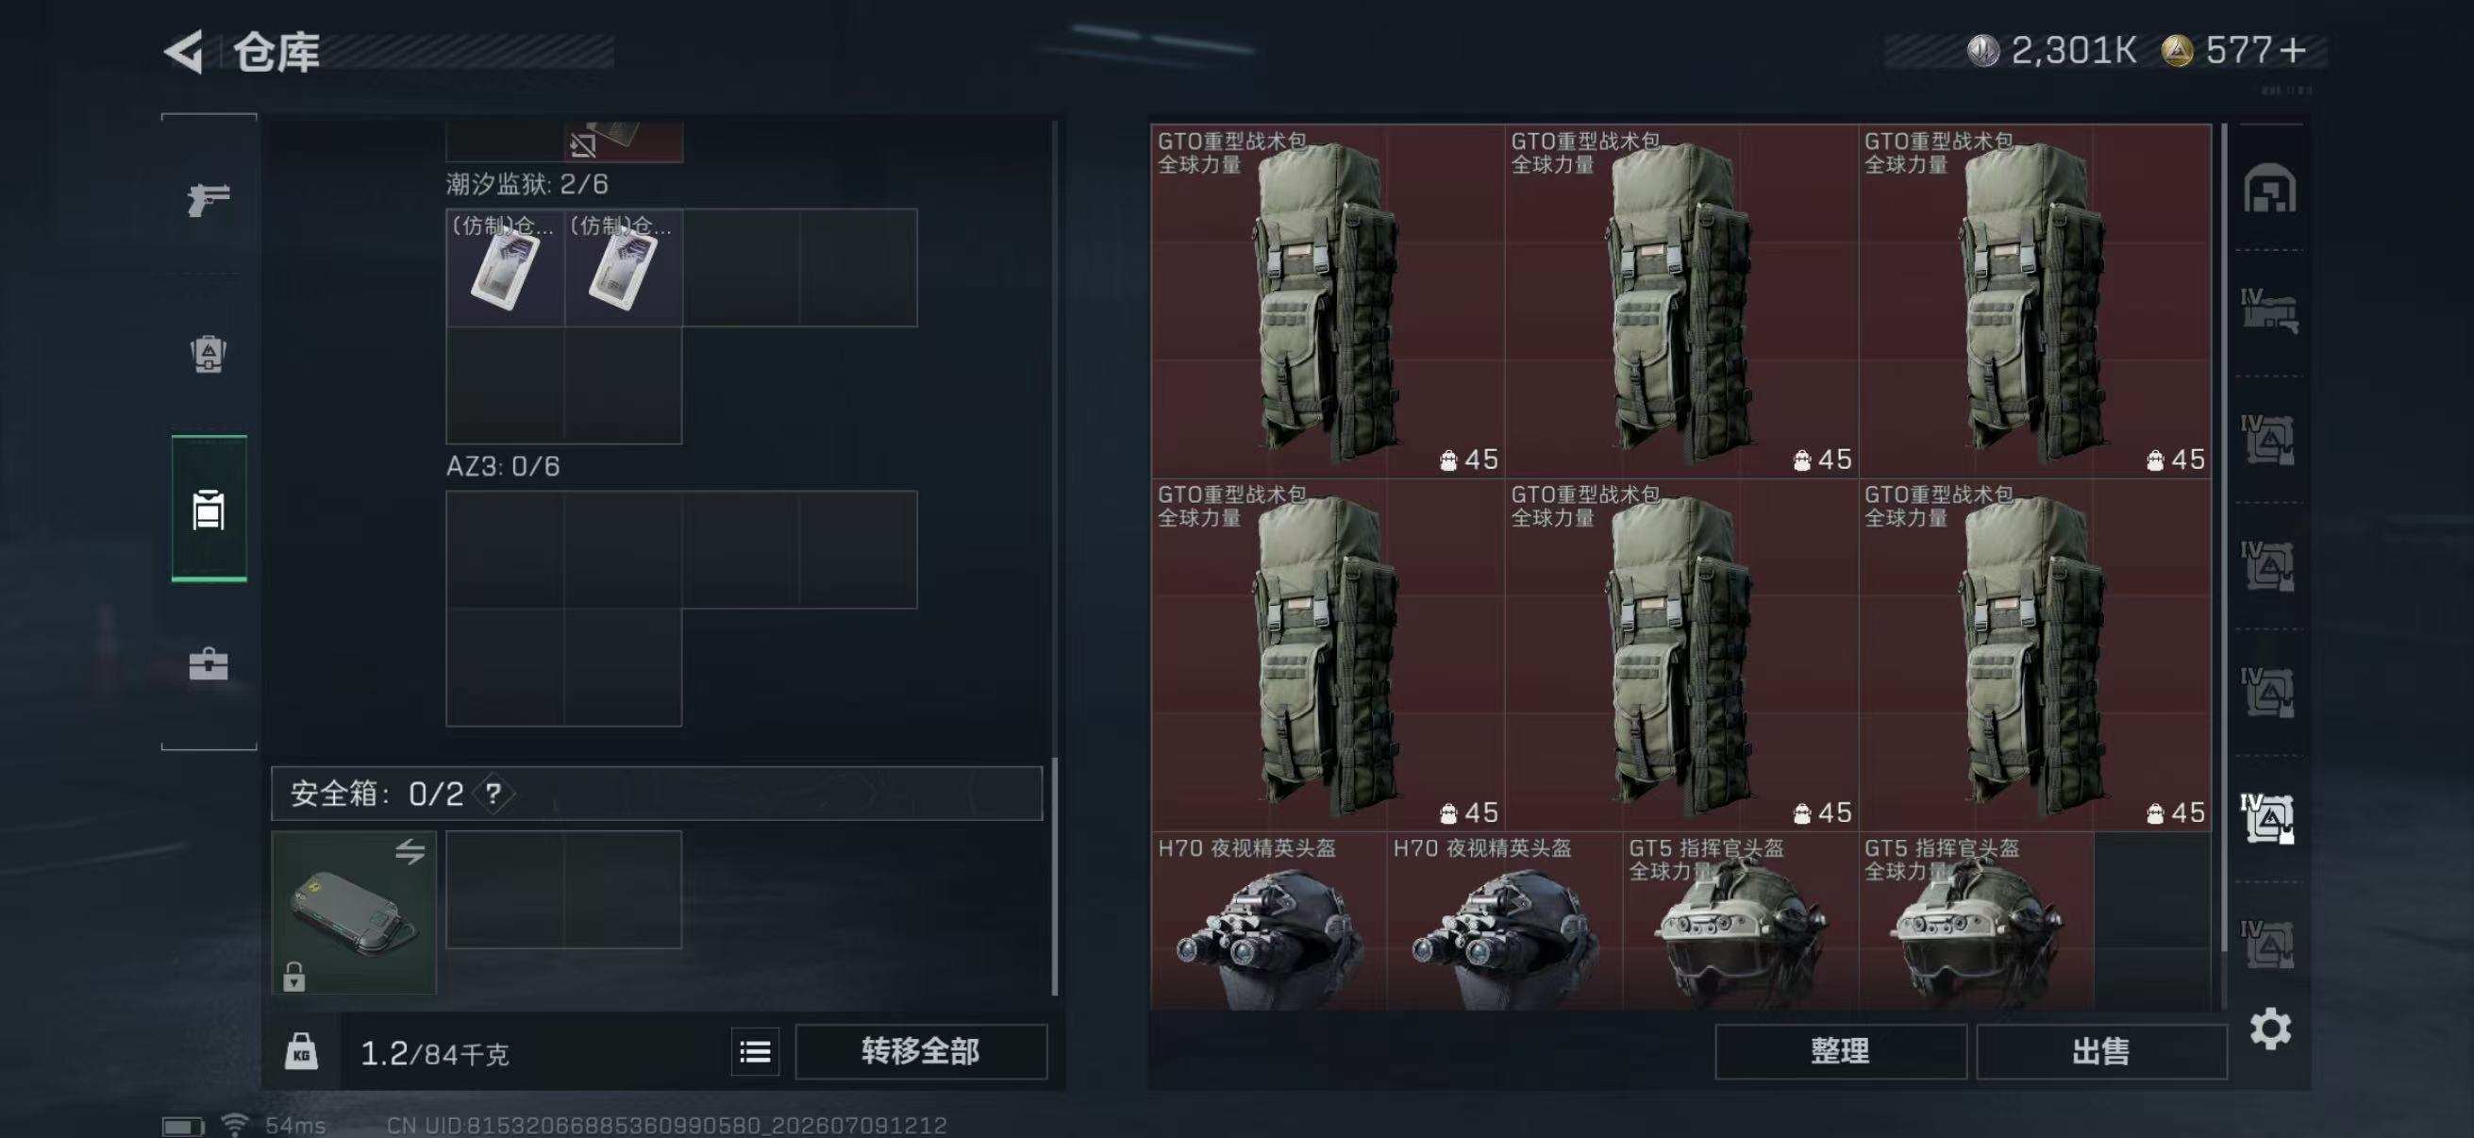
Task: Click 转移全部 button
Action: [x=920, y=1051]
